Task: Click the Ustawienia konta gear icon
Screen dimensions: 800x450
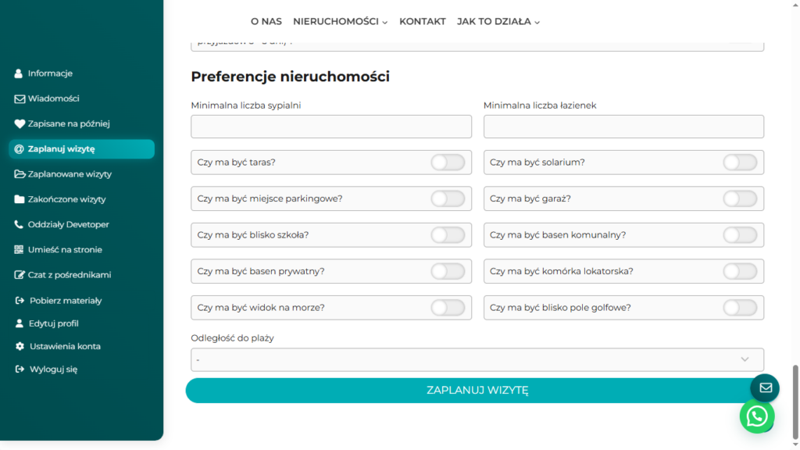Action: (20, 346)
